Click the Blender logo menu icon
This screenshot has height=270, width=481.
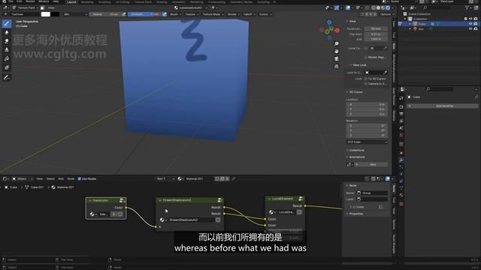click(5, 1)
